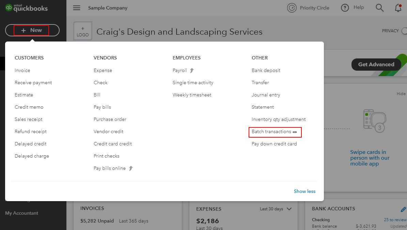Click Show less link
Screen dimensions: 407x230
click(304, 191)
